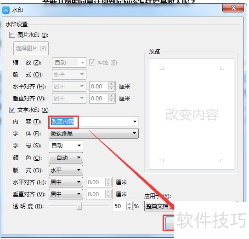The width and height of the screenshot is (249, 239).
Task: Toggle the washout (冲蚀) checkbox
Action: click(92, 63)
